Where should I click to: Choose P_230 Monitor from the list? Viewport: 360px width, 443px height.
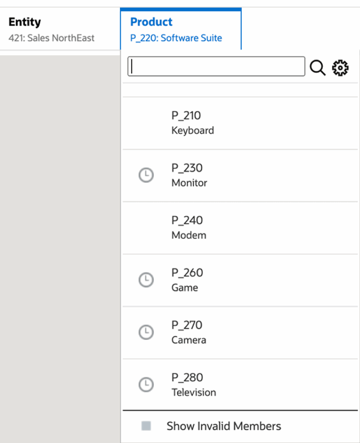point(189,175)
